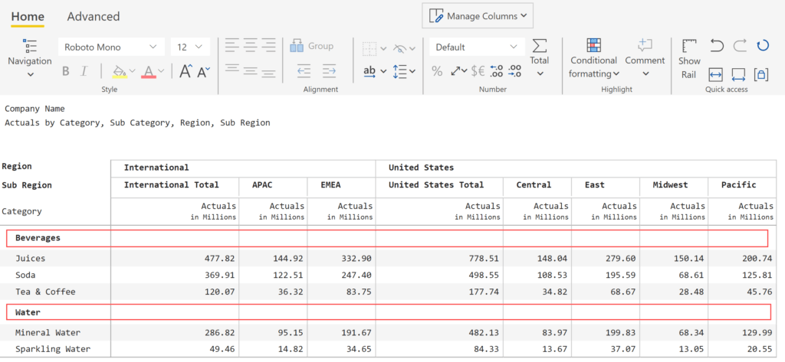
Task: Increase indent in Alignment group
Action: [x=329, y=71]
